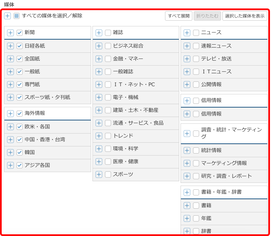Expand the 日経各紙 plus icon
Image resolution: width=271 pixels, height=236 pixels.
pyautogui.click(x=10, y=46)
